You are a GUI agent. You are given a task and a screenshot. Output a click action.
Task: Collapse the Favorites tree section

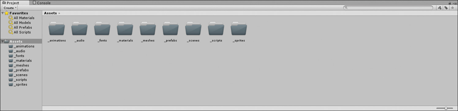(2, 13)
